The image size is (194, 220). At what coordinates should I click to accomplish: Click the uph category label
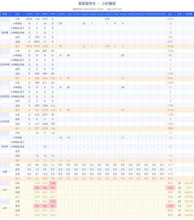tap(5, 208)
